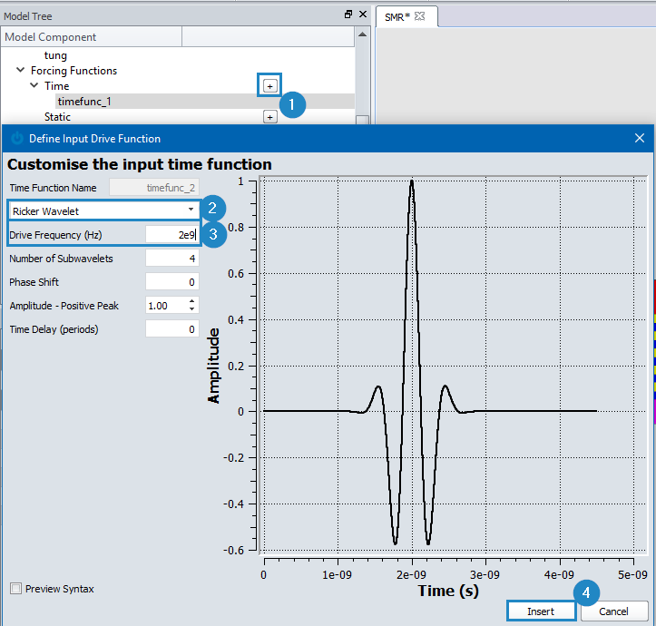
Task: Move Model Tree view up with scrollbar arrow
Action: point(363,34)
